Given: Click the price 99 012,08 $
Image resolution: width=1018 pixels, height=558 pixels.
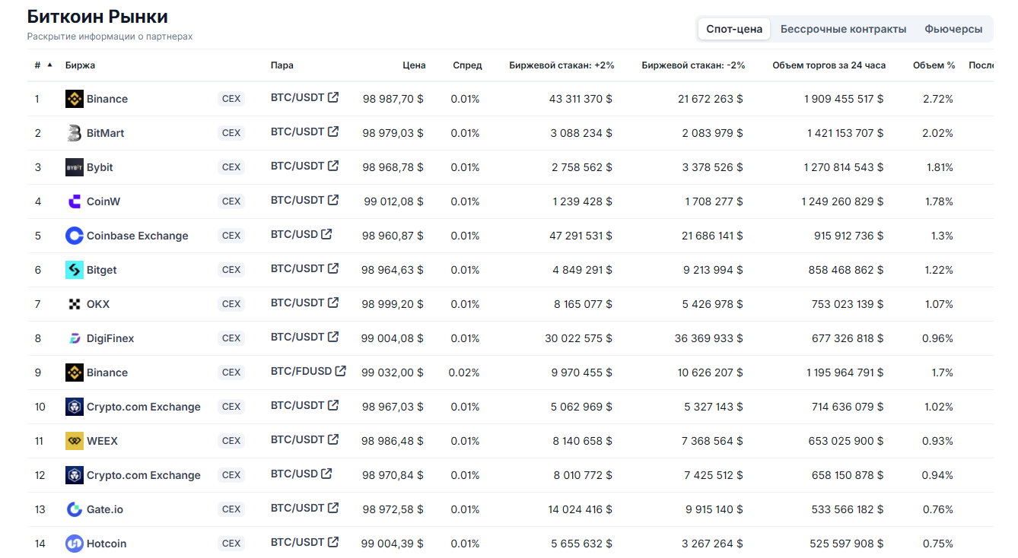Looking at the screenshot, I should (393, 201).
